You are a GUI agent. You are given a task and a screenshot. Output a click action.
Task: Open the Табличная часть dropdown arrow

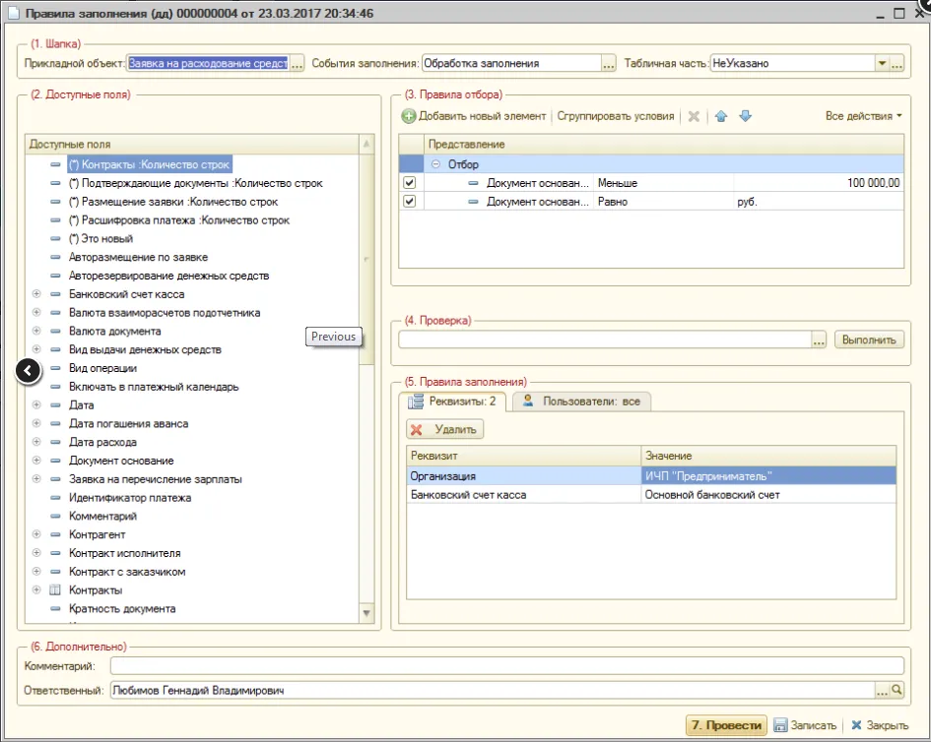pos(882,64)
